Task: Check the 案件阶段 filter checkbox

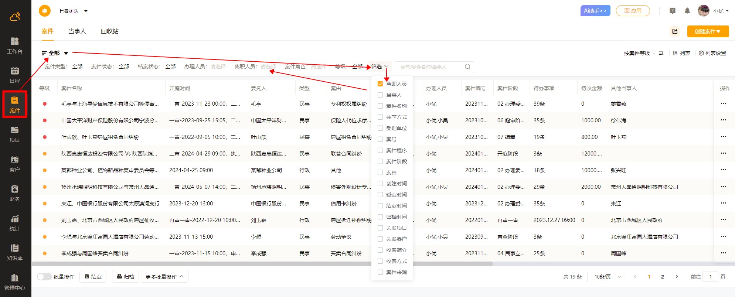Action: (380, 161)
